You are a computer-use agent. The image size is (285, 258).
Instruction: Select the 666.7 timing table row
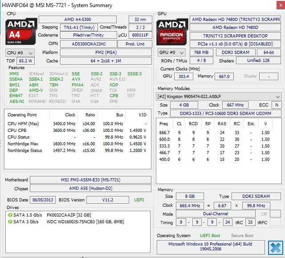click(215, 132)
